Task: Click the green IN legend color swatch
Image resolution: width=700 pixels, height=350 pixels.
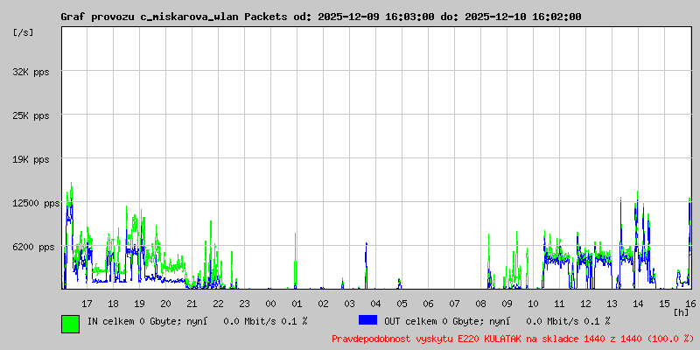Action: (x=71, y=324)
